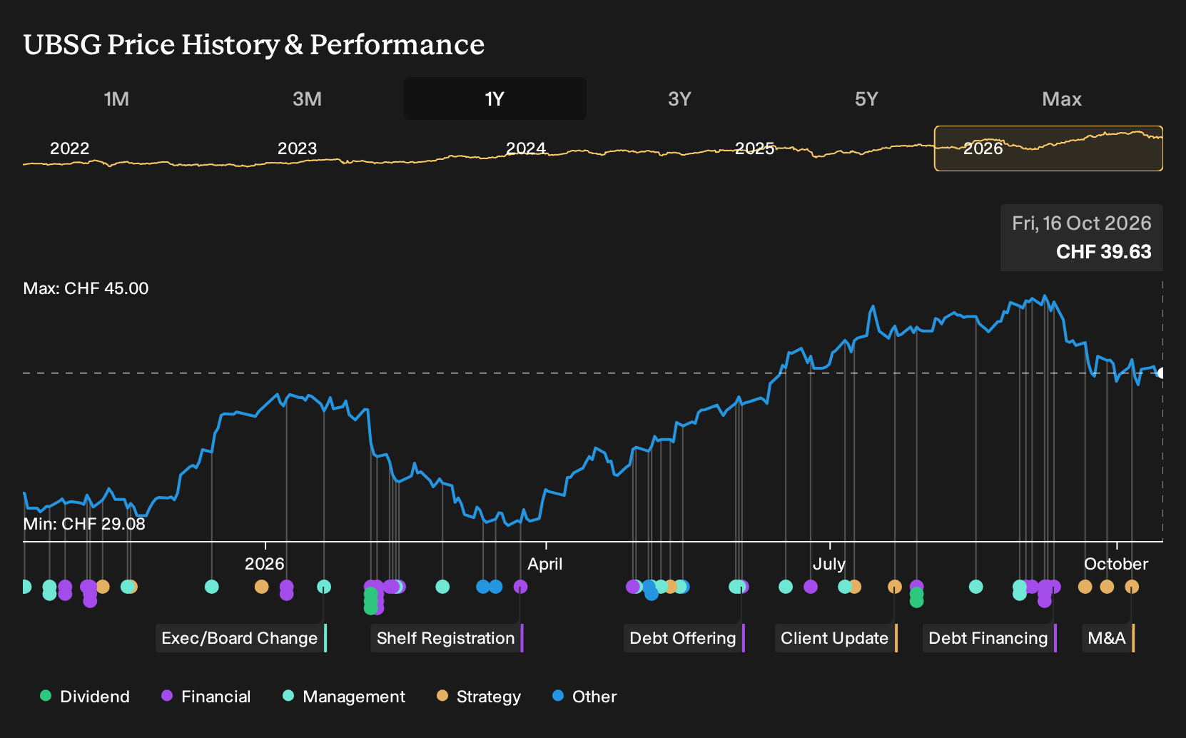Click the lone orange dot below the 2026 axis label

(x=262, y=587)
